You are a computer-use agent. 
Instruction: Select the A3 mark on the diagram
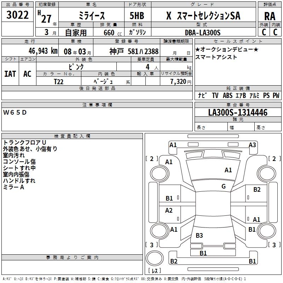point(252,145)
